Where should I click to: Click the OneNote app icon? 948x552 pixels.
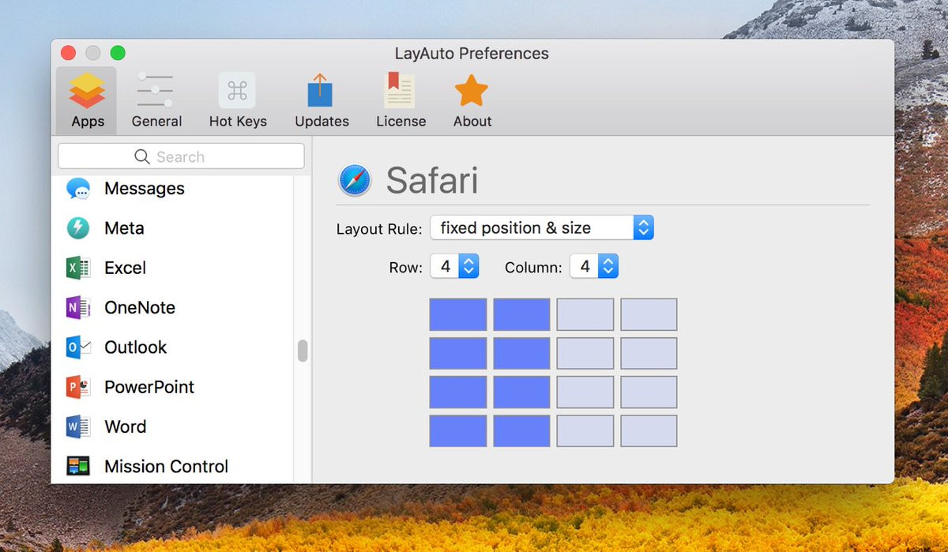click(78, 307)
